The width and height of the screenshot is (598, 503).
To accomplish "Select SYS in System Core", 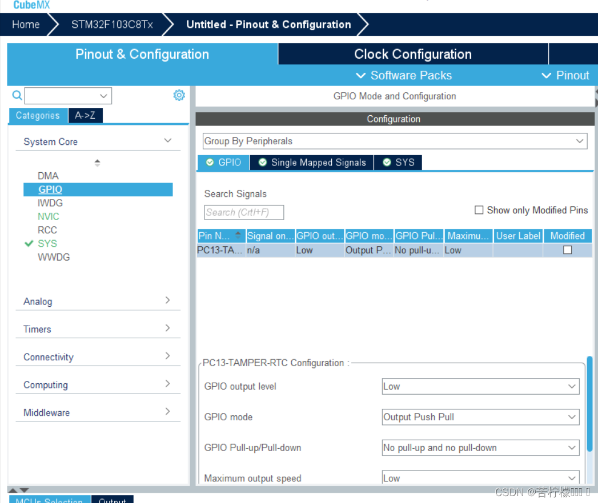I will pos(47,244).
